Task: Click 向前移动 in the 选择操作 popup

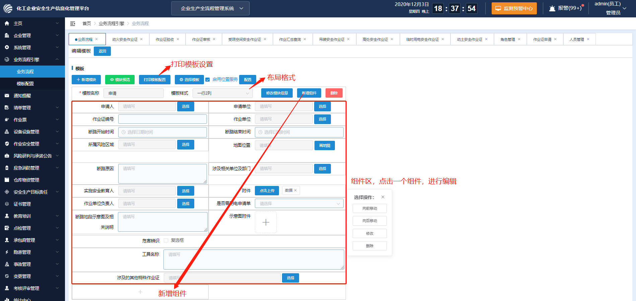Action: (370, 208)
